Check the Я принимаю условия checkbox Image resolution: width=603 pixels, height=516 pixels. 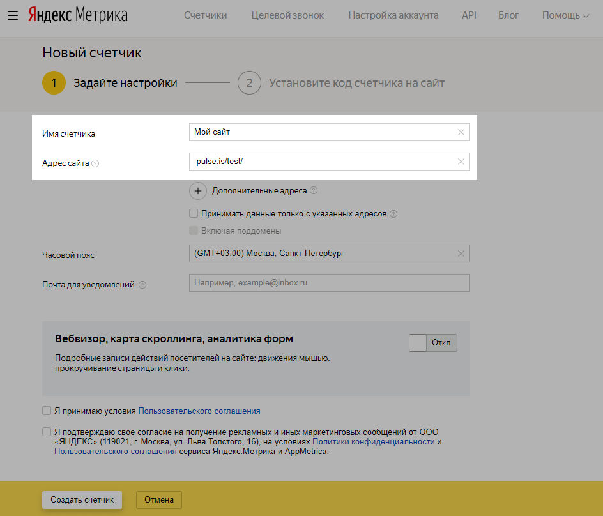click(x=47, y=411)
